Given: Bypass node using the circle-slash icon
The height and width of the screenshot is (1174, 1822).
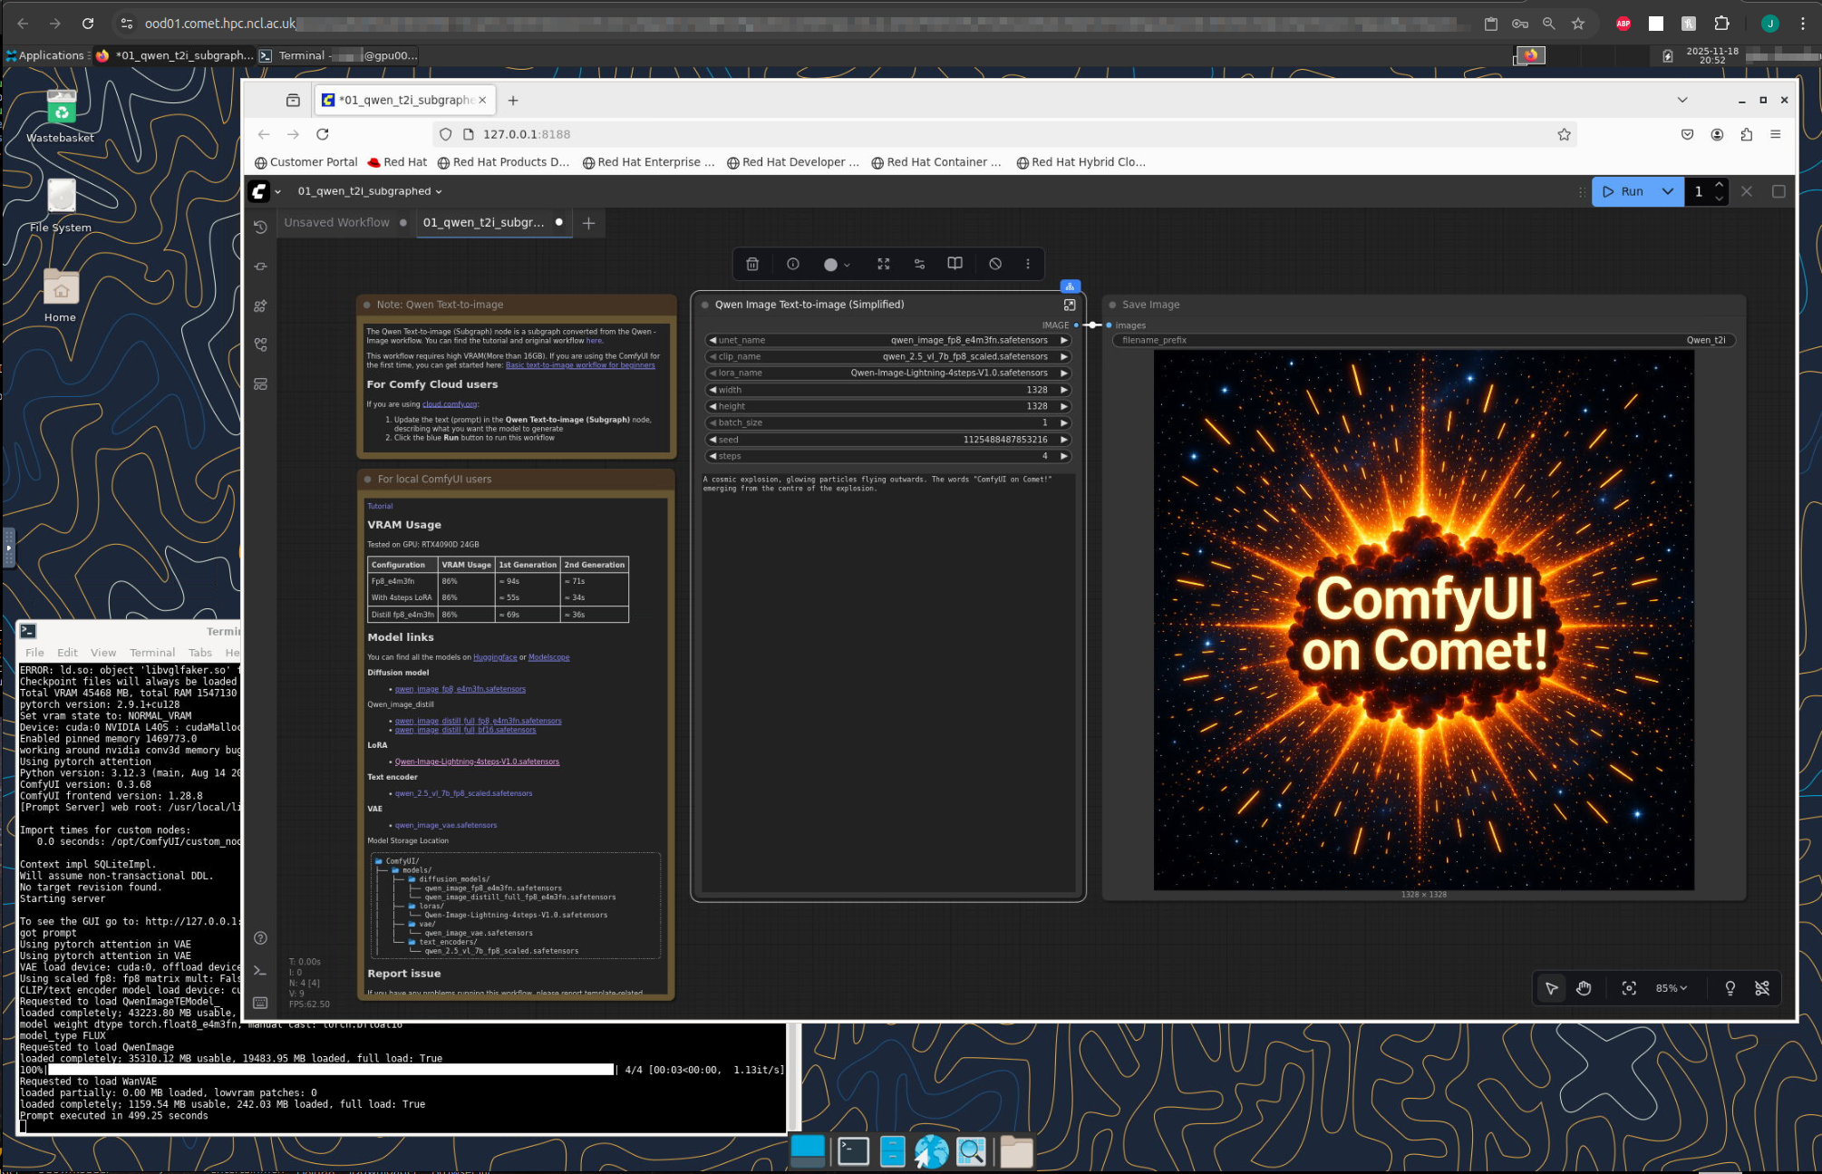Looking at the screenshot, I should tap(994, 264).
